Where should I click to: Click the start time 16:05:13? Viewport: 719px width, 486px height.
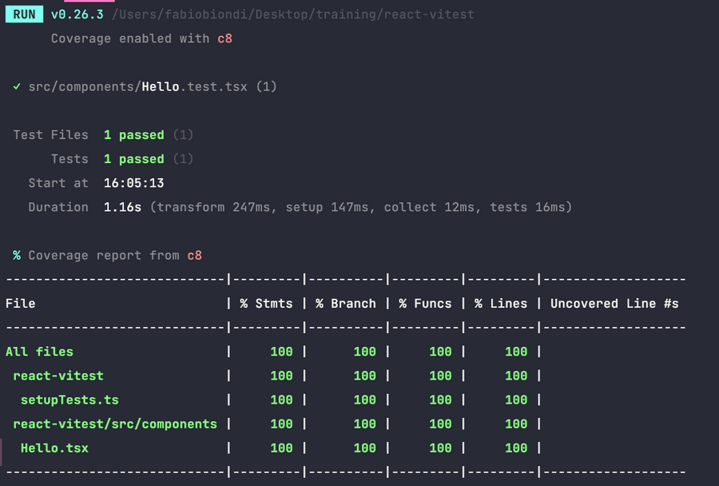pos(133,183)
